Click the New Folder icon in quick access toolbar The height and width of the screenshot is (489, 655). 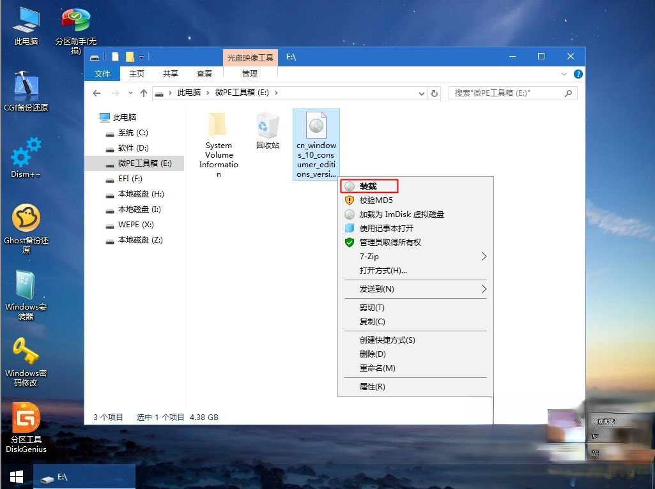click(129, 56)
